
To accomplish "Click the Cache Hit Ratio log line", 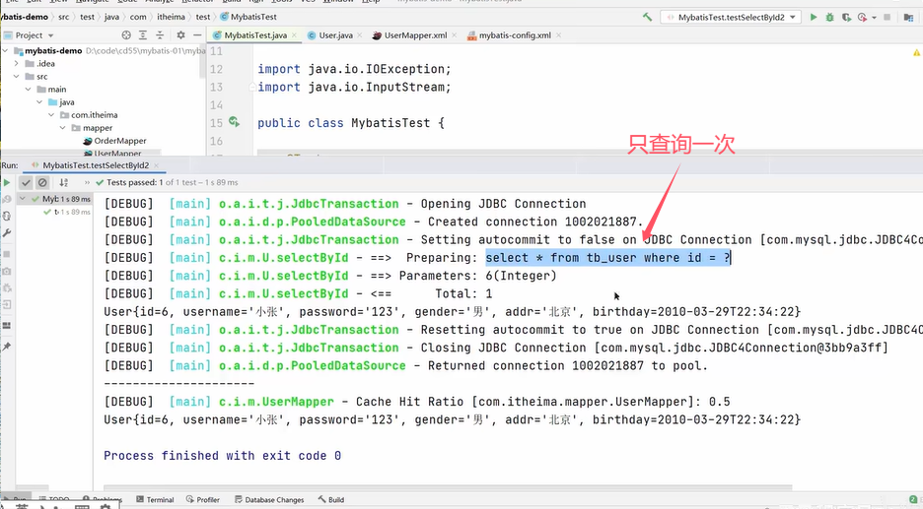I will point(417,402).
